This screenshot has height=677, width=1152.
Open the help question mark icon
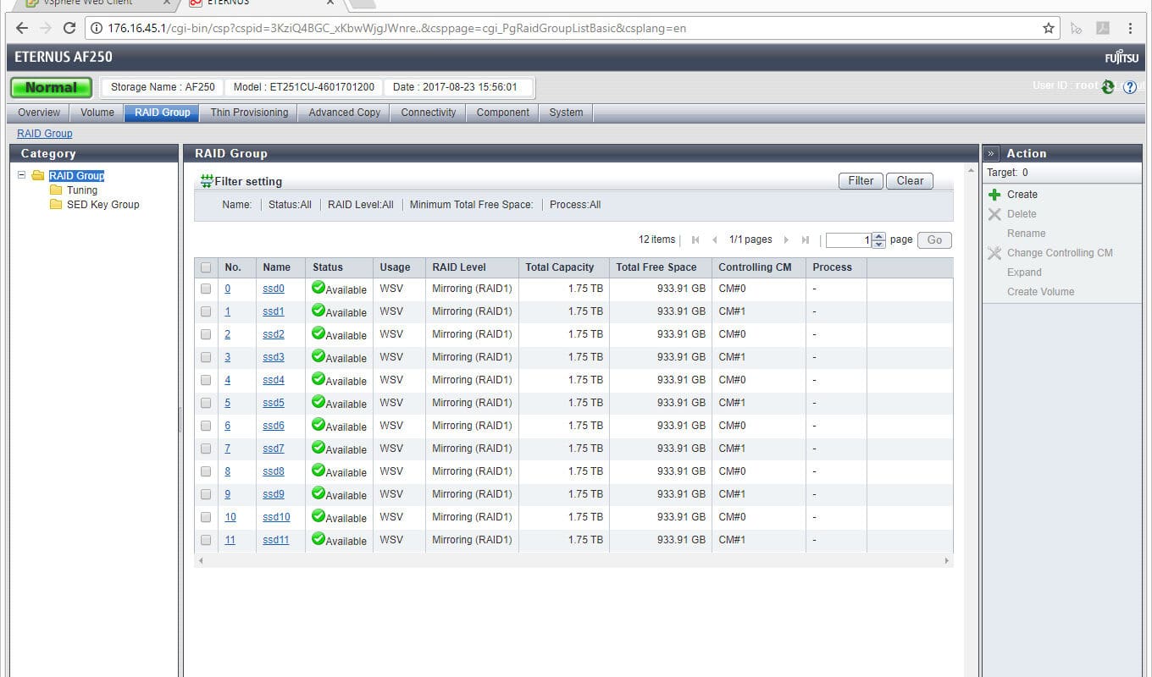click(x=1130, y=86)
